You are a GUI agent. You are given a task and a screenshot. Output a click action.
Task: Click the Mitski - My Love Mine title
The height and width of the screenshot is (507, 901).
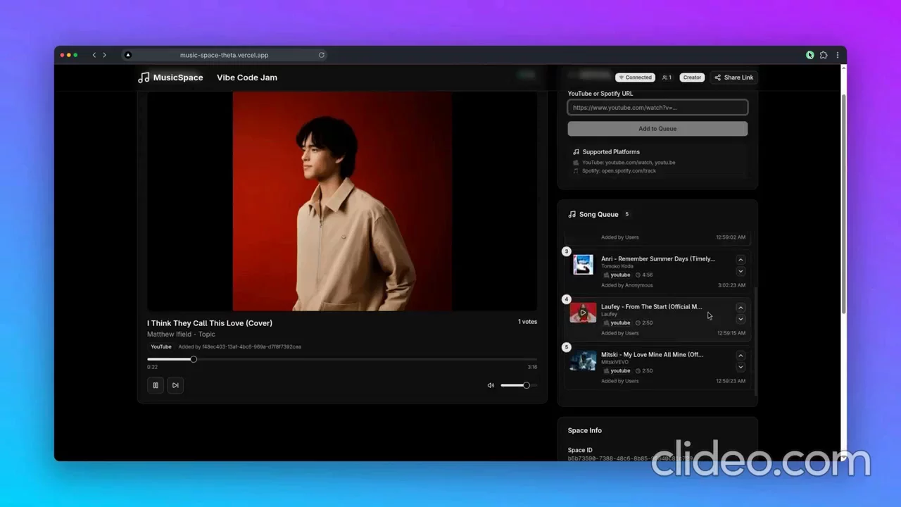pos(652,354)
